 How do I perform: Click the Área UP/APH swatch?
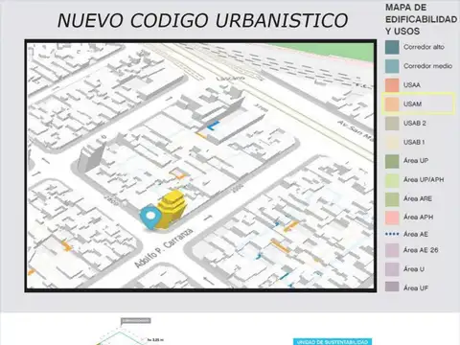(392, 180)
